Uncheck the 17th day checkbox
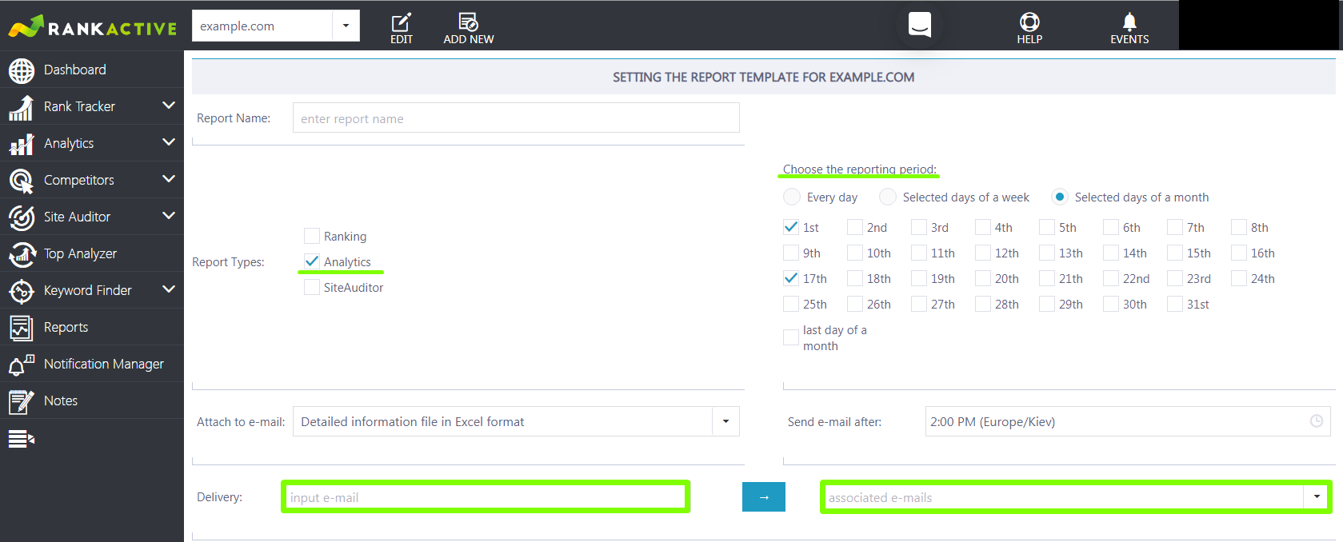The height and width of the screenshot is (542, 1343). pos(791,278)
